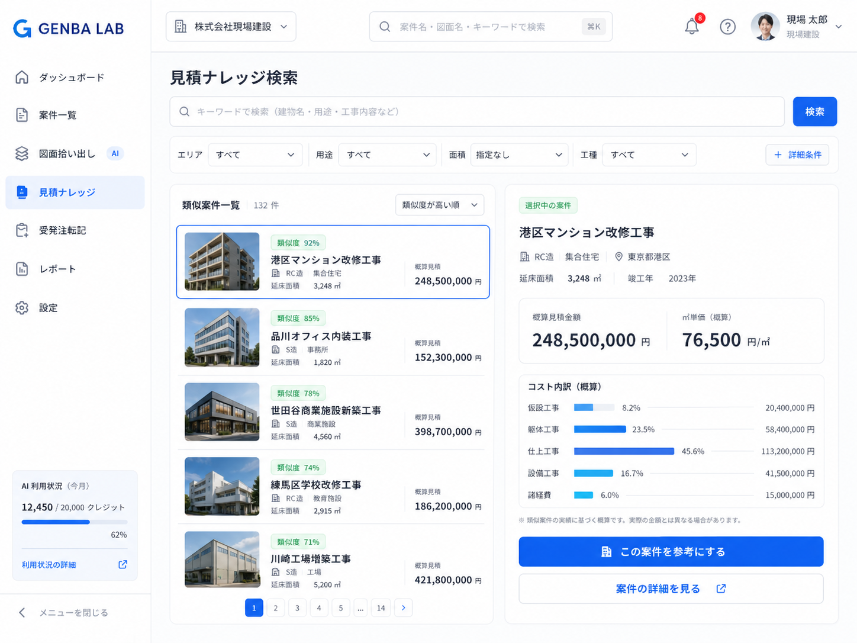
Task: Open the エリア filter dropdown
Action: [x=255, y=155]
